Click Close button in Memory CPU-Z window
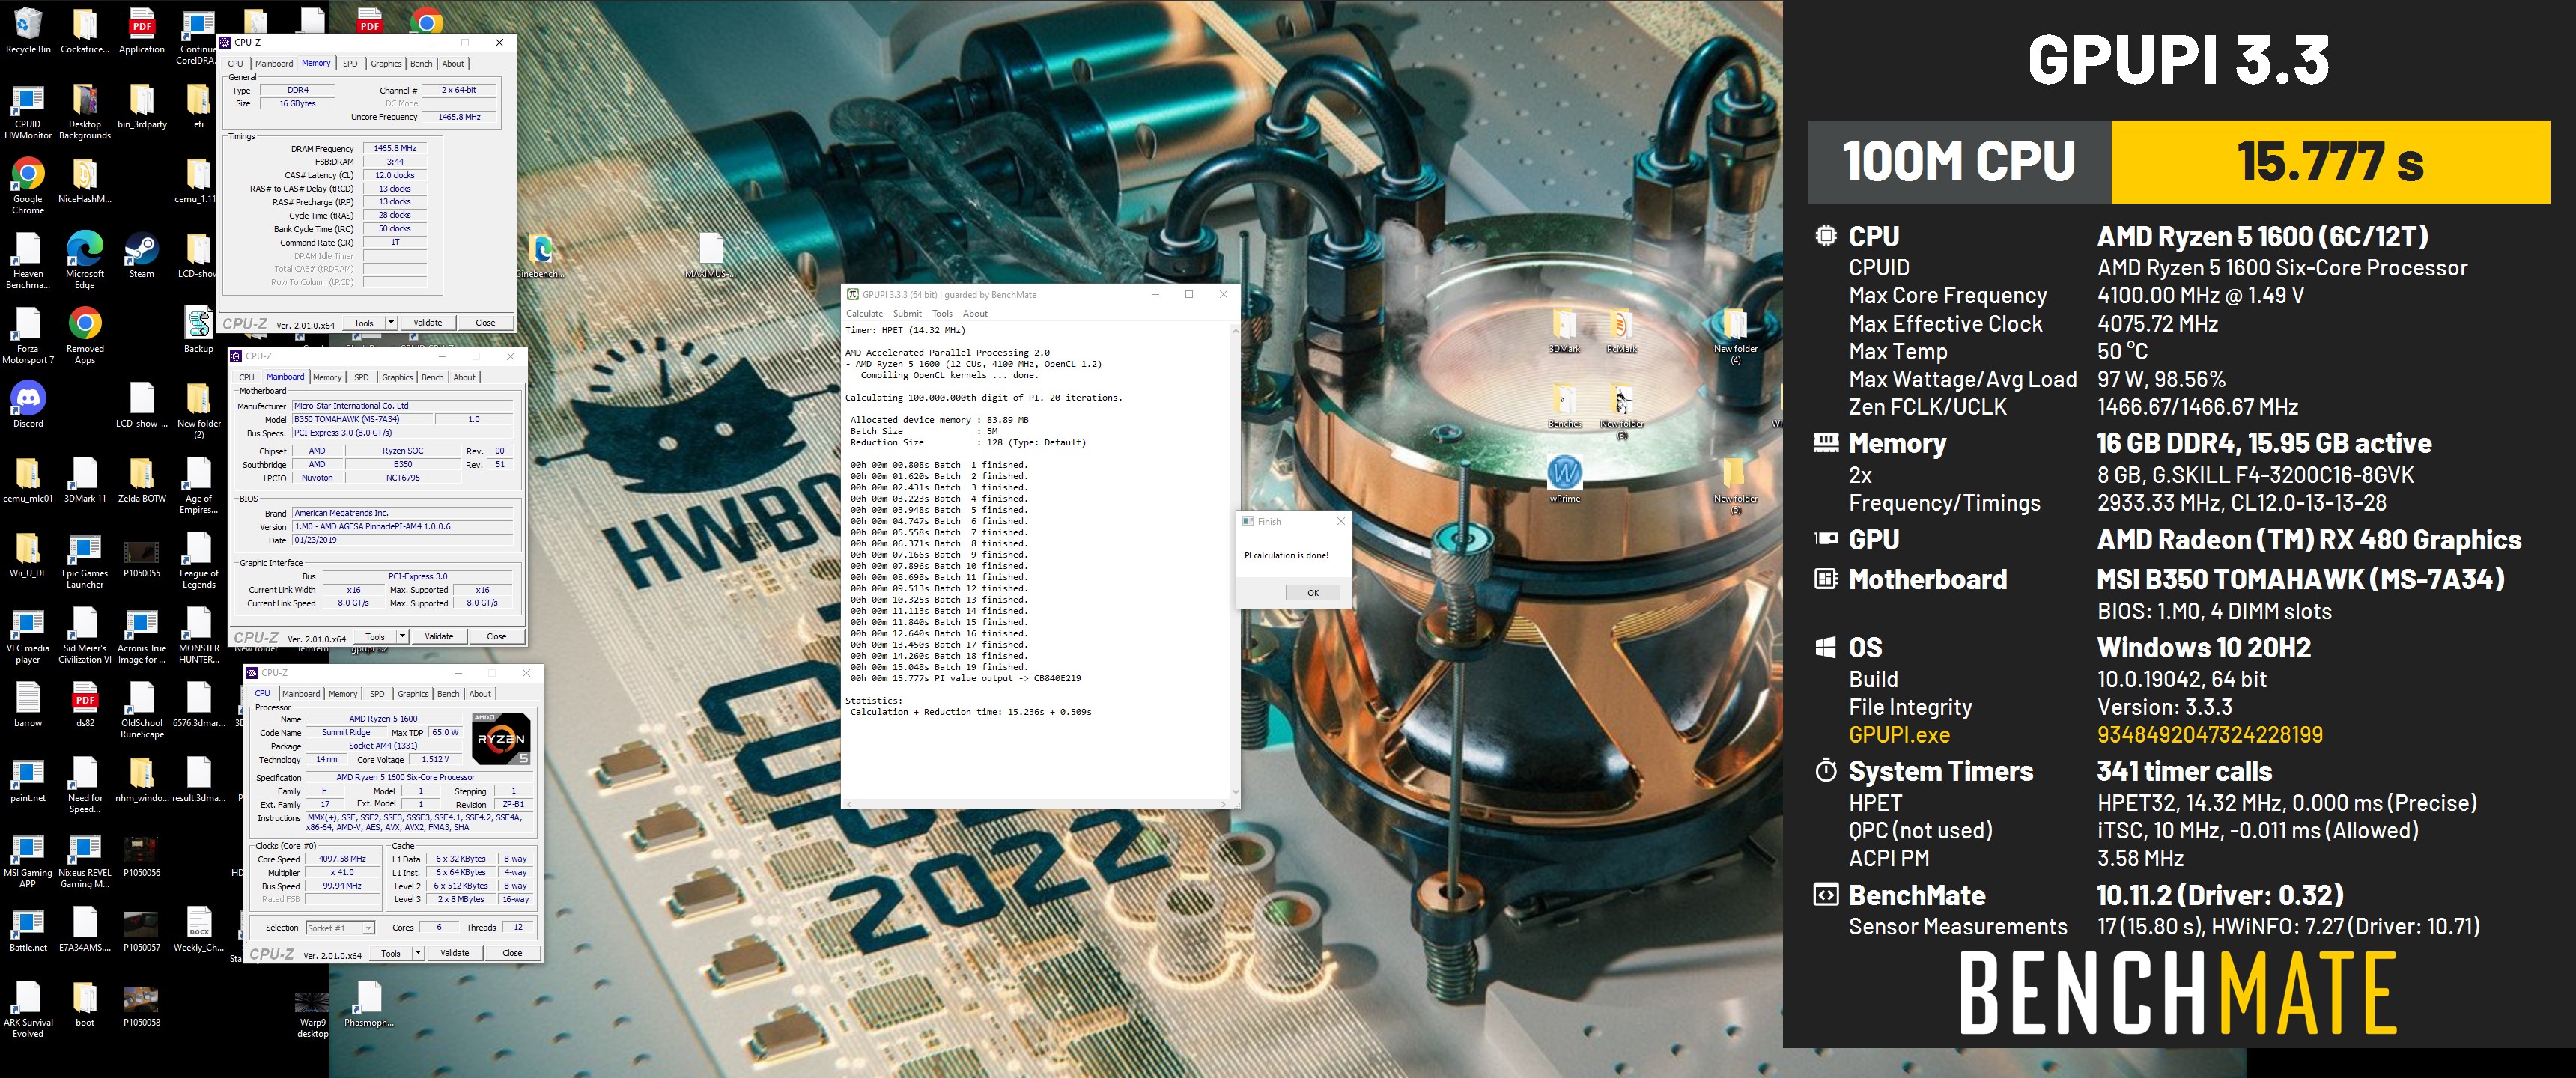2576x1078 pixels. coord(485,322)
